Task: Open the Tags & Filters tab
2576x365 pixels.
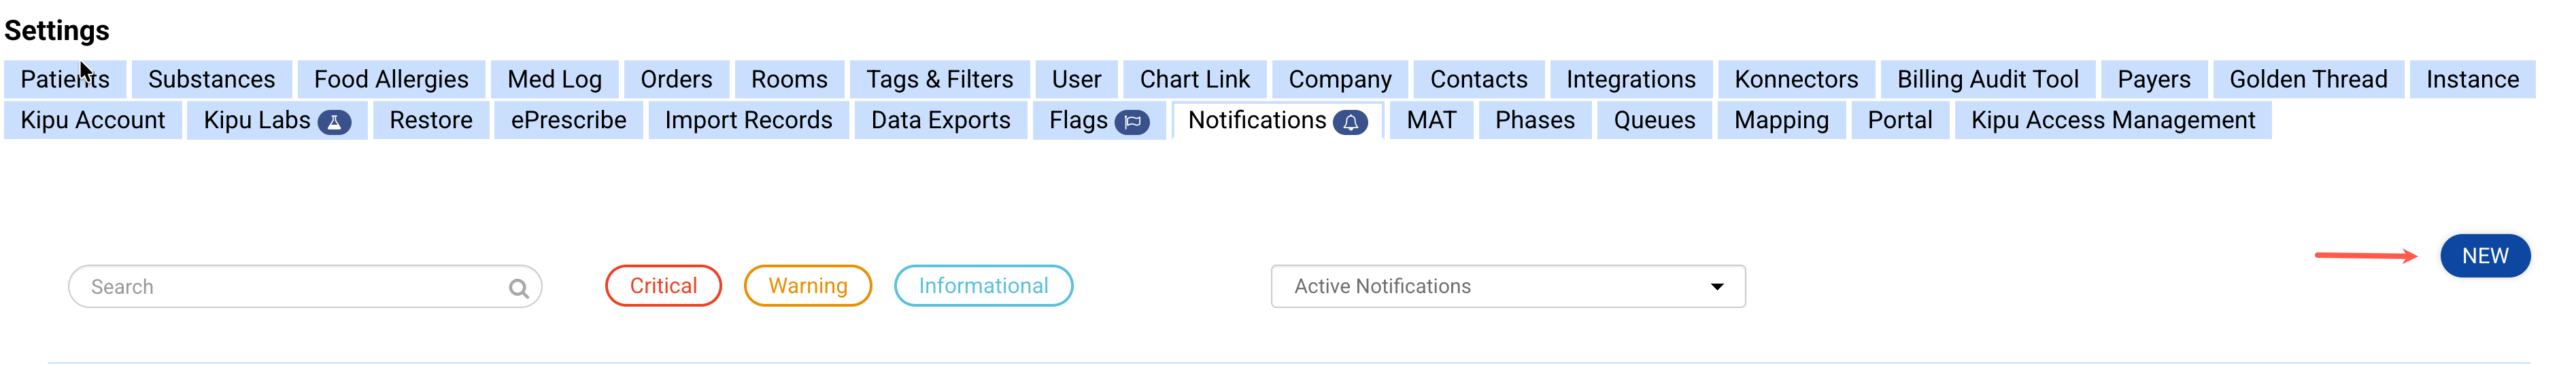Action: click(x=939, y=80)
